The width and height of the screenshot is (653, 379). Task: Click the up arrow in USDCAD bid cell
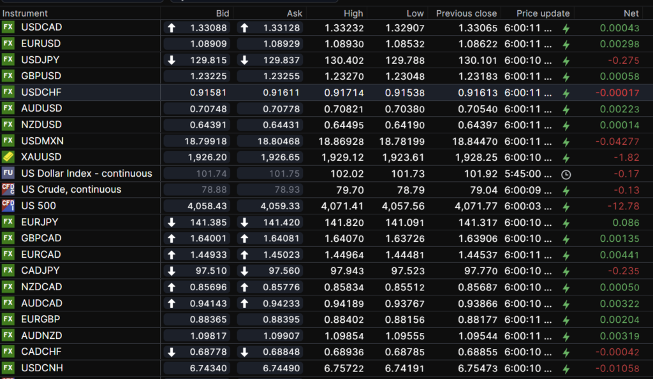tap(171, 27)
